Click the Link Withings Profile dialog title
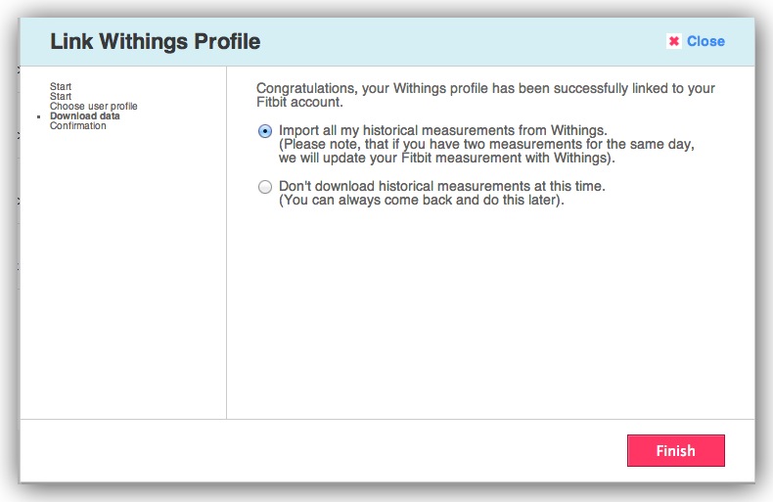The width and height of the screenshot is (773, 502). coord(155,42)
